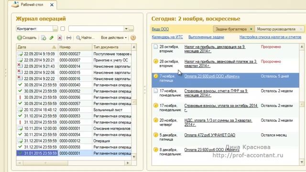Select the Операция row numbered 0000-000012
This screenshot has width=306, height=172.
[74, 141]
